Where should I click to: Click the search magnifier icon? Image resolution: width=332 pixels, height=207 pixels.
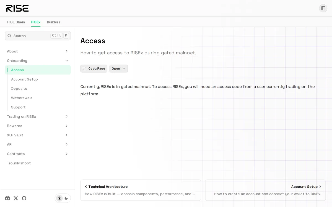(9, 36)
